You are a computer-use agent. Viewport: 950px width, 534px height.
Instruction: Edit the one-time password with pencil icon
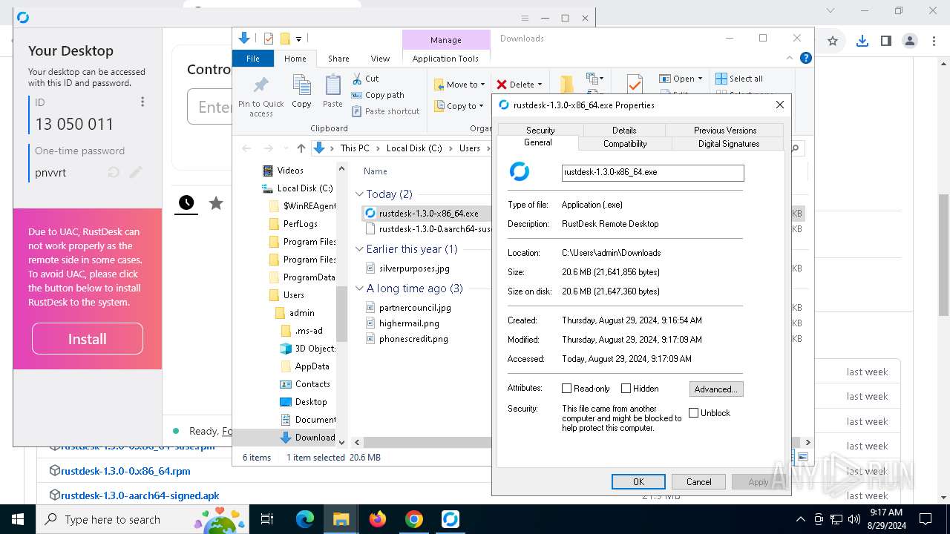136,173
